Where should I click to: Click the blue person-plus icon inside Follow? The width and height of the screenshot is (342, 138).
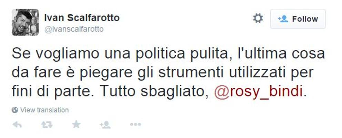coord(283,19)
